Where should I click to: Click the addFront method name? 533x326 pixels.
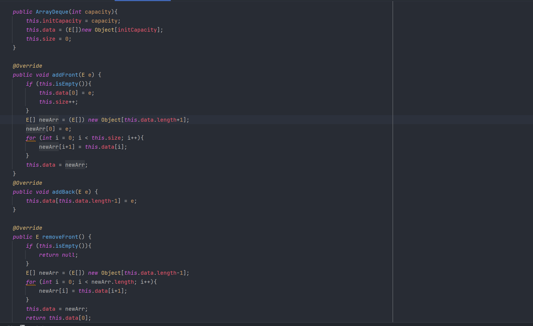click(x=65, y=75)
